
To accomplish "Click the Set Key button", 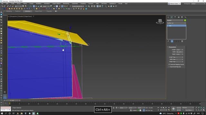I will click(179, 110).
